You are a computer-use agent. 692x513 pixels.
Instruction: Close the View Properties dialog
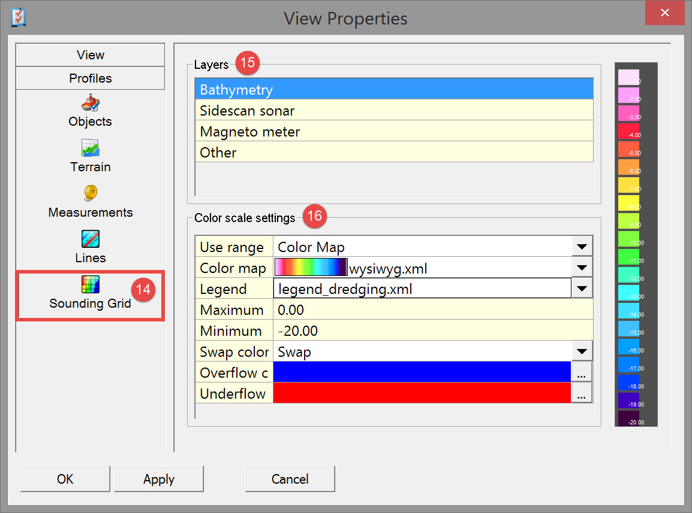(x=664, y=13)
